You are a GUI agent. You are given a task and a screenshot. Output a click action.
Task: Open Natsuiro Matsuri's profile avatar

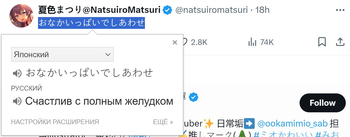[21, 16]
